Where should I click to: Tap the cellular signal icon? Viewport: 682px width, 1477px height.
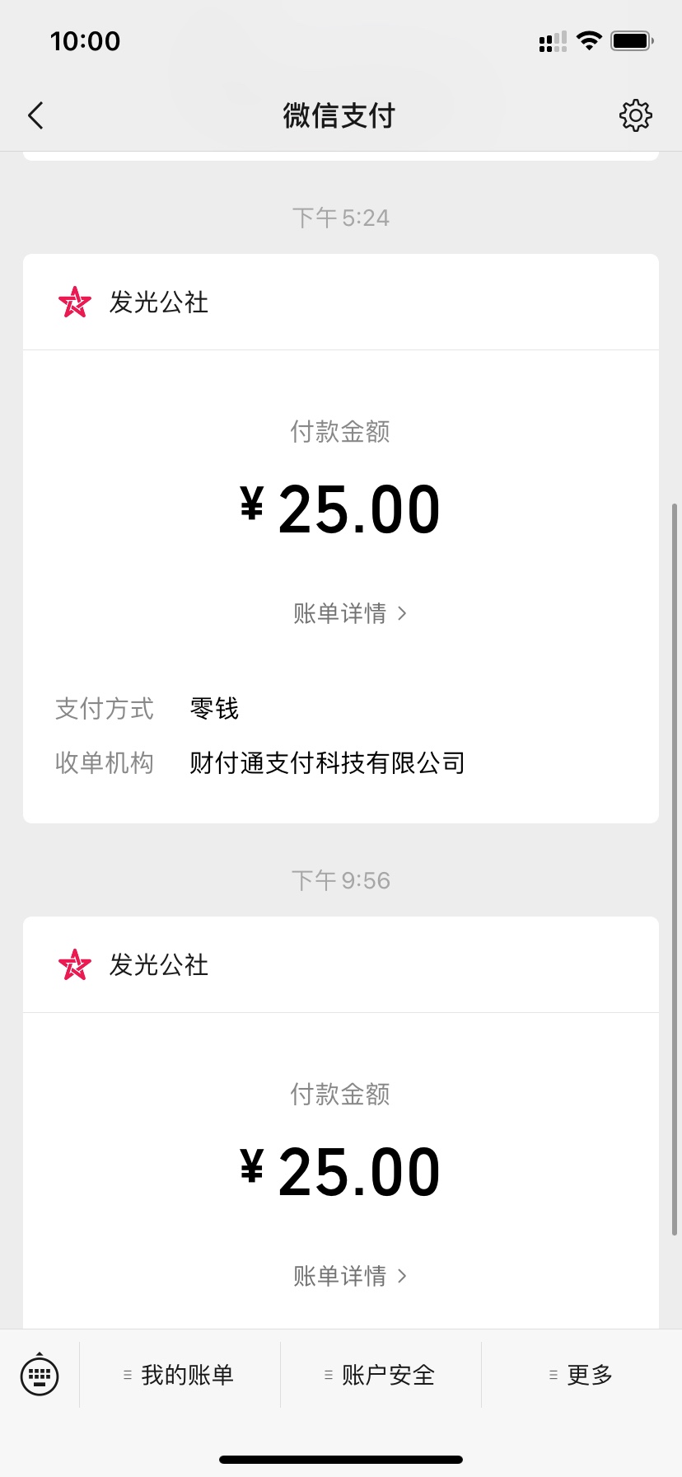(553, 42)
